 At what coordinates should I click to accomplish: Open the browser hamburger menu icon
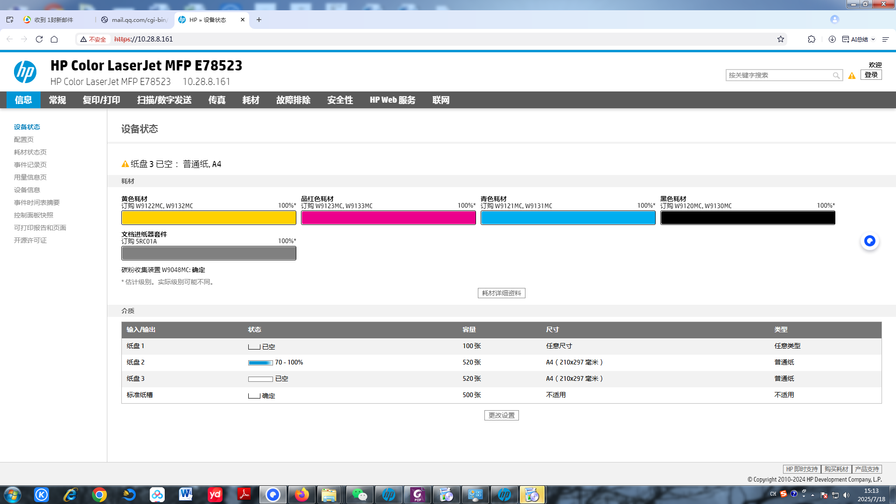(885, 39)
